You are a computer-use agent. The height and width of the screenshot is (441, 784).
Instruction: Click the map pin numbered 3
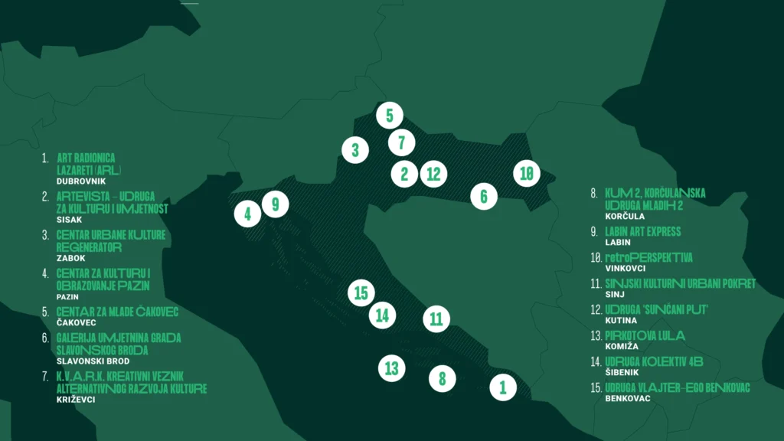click(x=354, y=150)
